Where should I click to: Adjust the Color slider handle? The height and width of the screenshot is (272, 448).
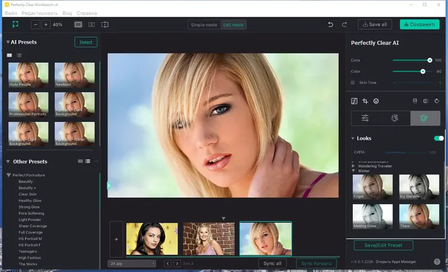point(423,71)
